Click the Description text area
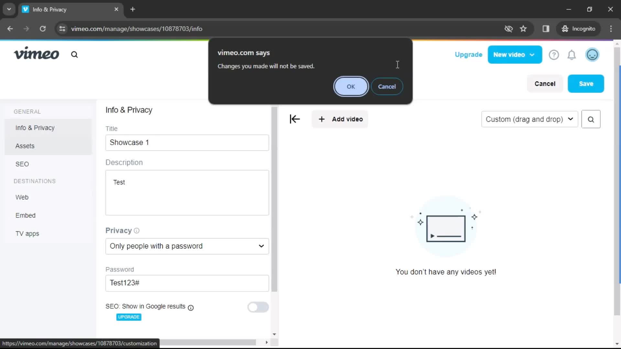The width and height of the screenshot is (621, 349). (187, 193)
